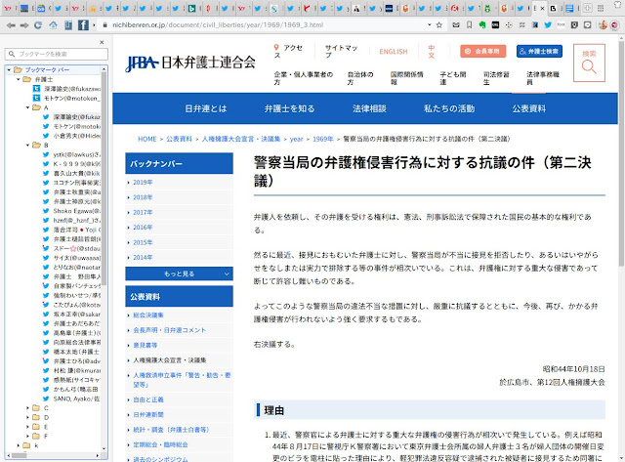Expand bookmark folder D

point(27,417)
